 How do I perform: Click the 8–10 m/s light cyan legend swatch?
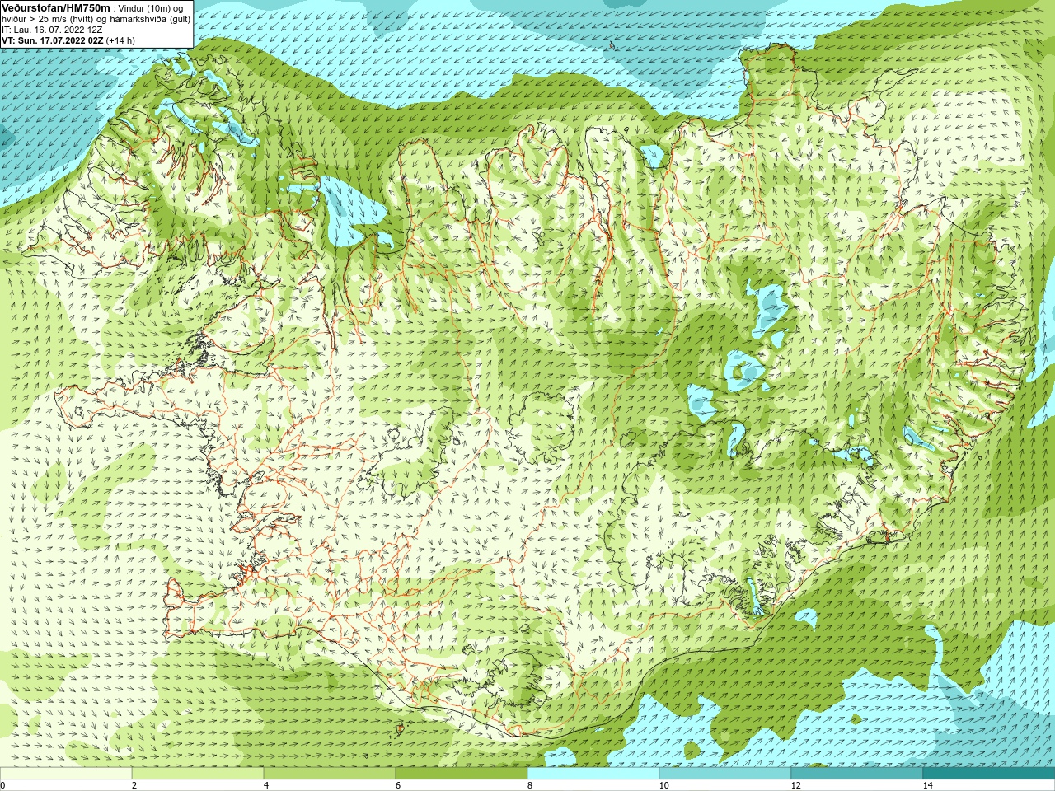[593, 774]
